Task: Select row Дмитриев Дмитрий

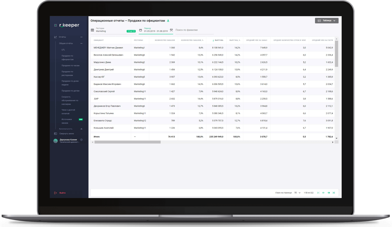Action: pyautogui.click(x=212, y=70)
